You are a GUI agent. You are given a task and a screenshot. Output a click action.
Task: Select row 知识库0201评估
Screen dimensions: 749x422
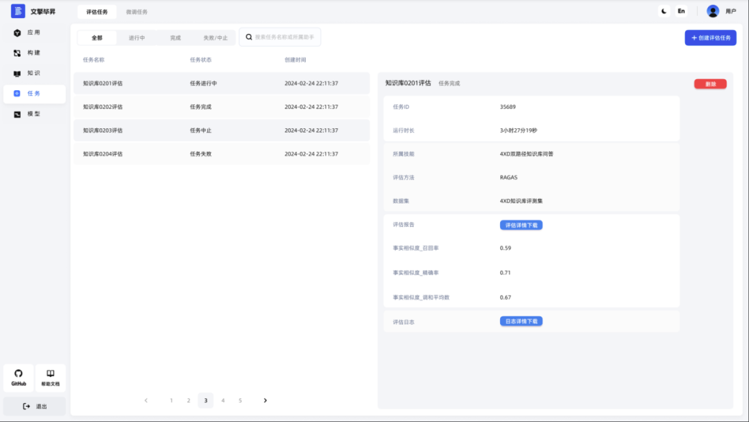(222, 83)
